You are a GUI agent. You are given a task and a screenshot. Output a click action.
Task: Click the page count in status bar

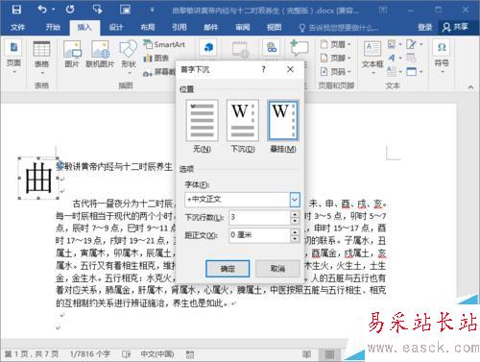pos(31,354)
